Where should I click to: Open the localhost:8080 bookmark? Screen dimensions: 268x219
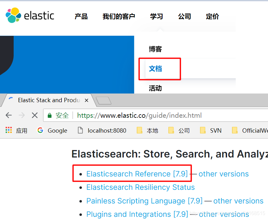click(102, 130)
